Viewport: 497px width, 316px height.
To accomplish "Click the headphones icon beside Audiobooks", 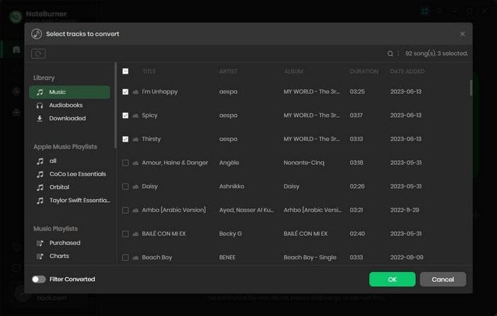I will point(40,106).
